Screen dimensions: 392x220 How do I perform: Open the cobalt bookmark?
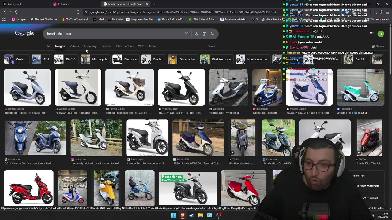point(99,19)
